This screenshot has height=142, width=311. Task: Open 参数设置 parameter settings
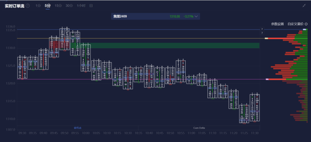[278, 24]
